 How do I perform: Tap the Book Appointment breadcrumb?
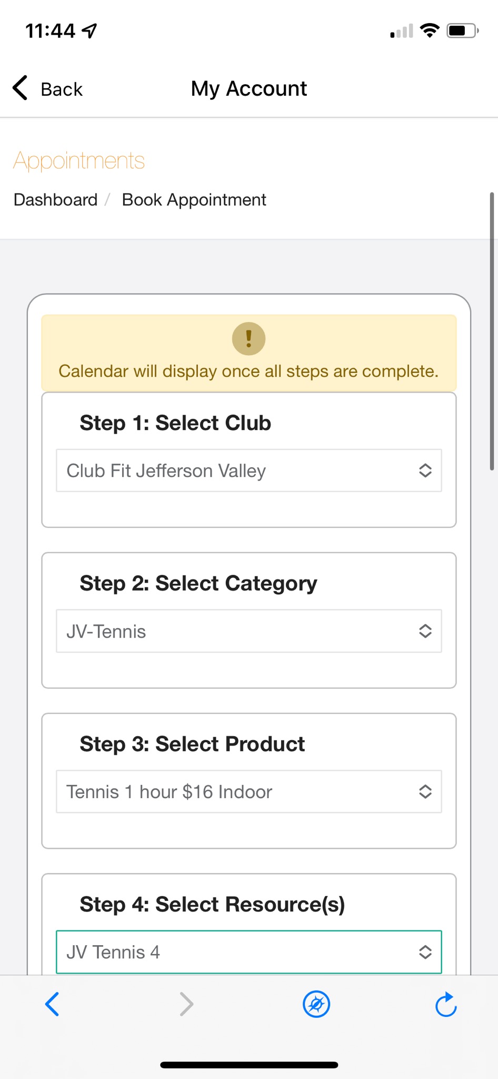click(x=194, y=200)
